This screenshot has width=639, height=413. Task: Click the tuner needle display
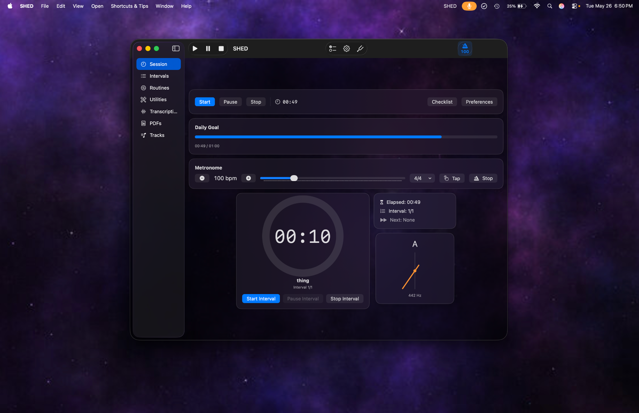pyautogui.click(x=415, y=271)
